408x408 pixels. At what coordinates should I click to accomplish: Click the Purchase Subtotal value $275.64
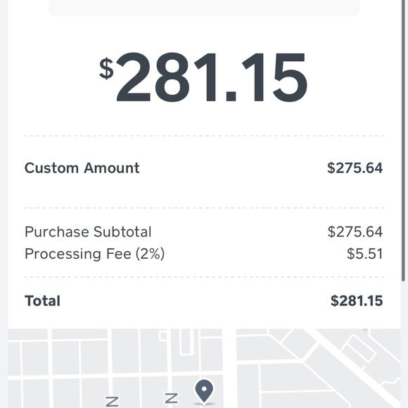point(355,231)
